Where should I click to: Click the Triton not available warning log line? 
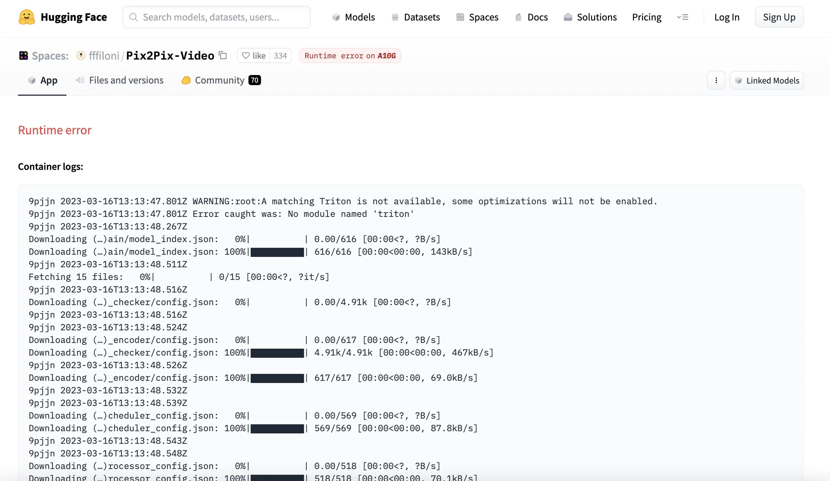point(343,201)
